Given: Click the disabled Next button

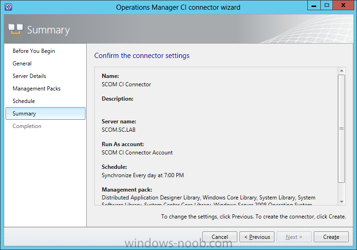Looking at the screenshot, I should pos(294,237).
